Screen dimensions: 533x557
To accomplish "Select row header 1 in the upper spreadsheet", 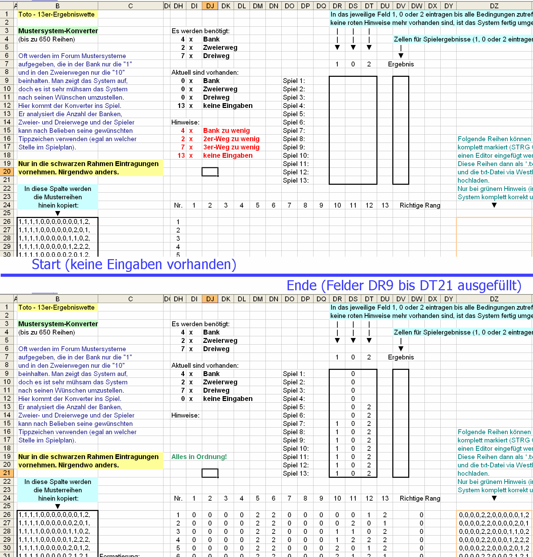I will [7, 14].
